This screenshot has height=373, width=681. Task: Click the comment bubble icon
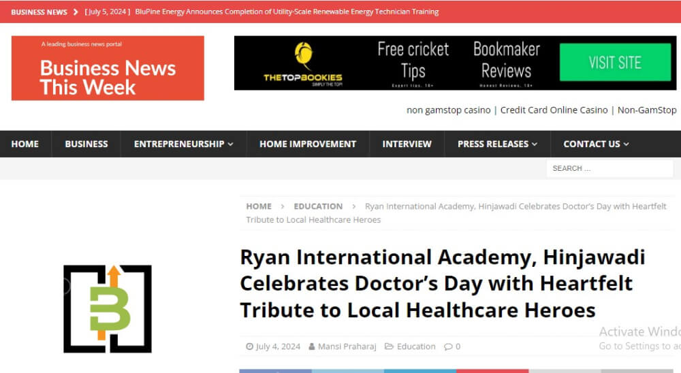448,346
